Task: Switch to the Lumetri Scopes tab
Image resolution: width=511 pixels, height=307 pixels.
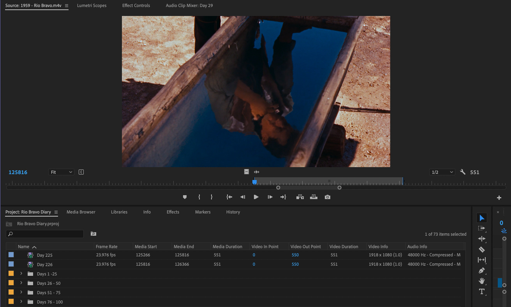Action: [x=92, y=5]
